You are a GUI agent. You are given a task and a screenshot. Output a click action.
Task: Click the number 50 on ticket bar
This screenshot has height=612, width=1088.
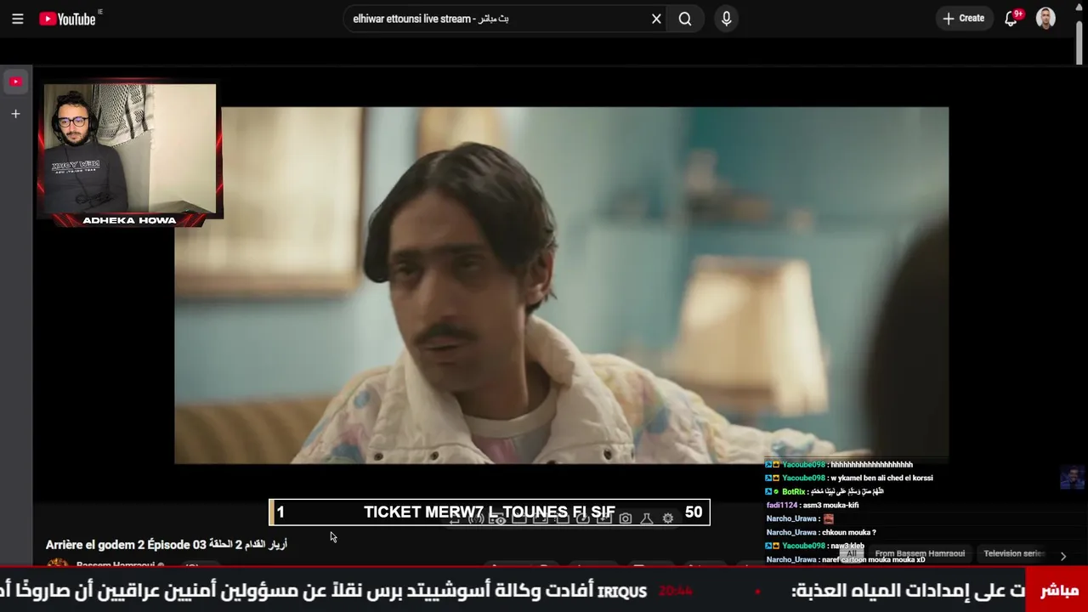point(694,512)
